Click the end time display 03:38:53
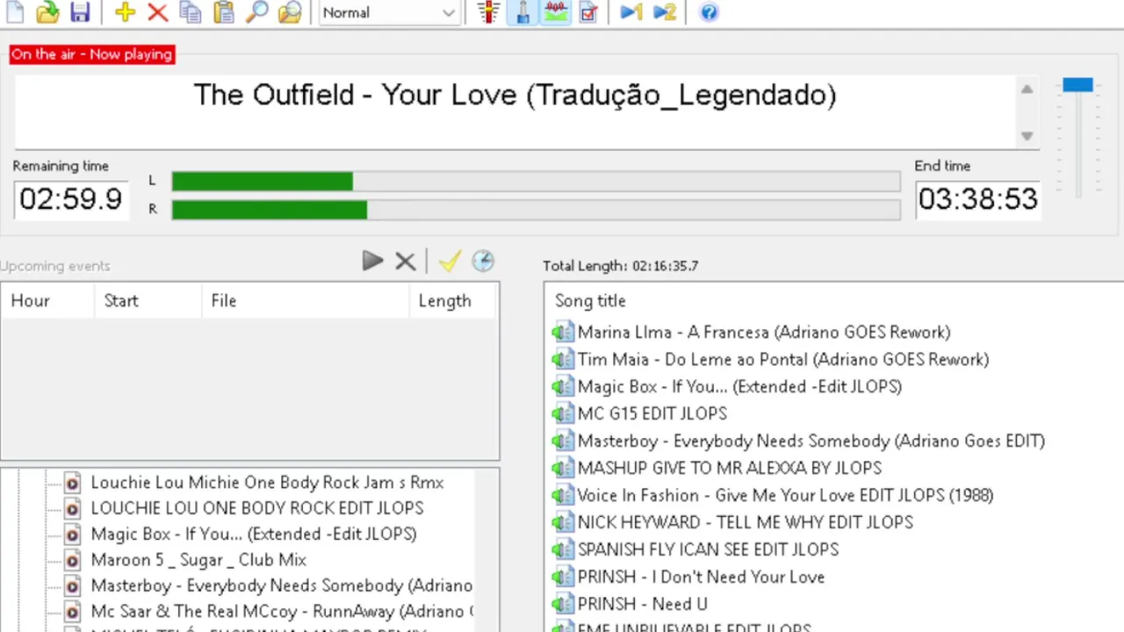Screen dimensions: 1124x632 (977, 199)
